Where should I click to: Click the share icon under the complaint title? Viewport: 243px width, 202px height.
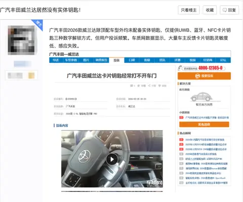pos(149,86)
